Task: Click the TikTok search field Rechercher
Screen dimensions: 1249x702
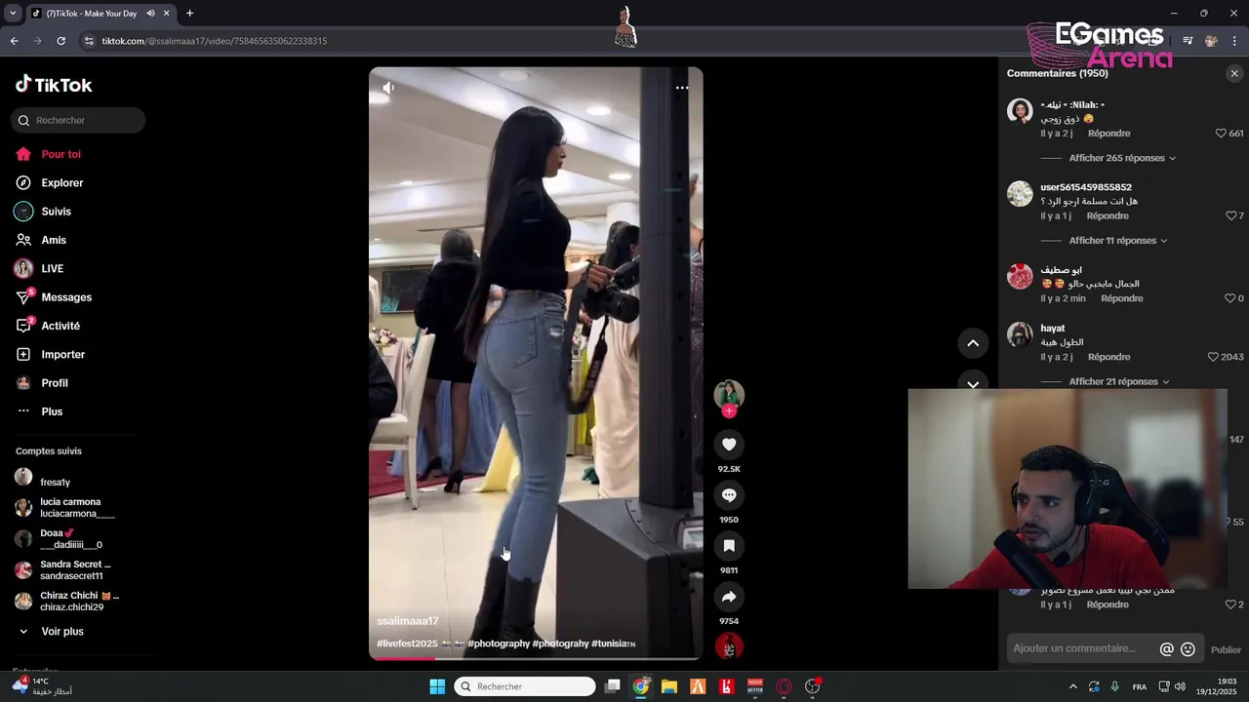Action: (x=78, y=120)
